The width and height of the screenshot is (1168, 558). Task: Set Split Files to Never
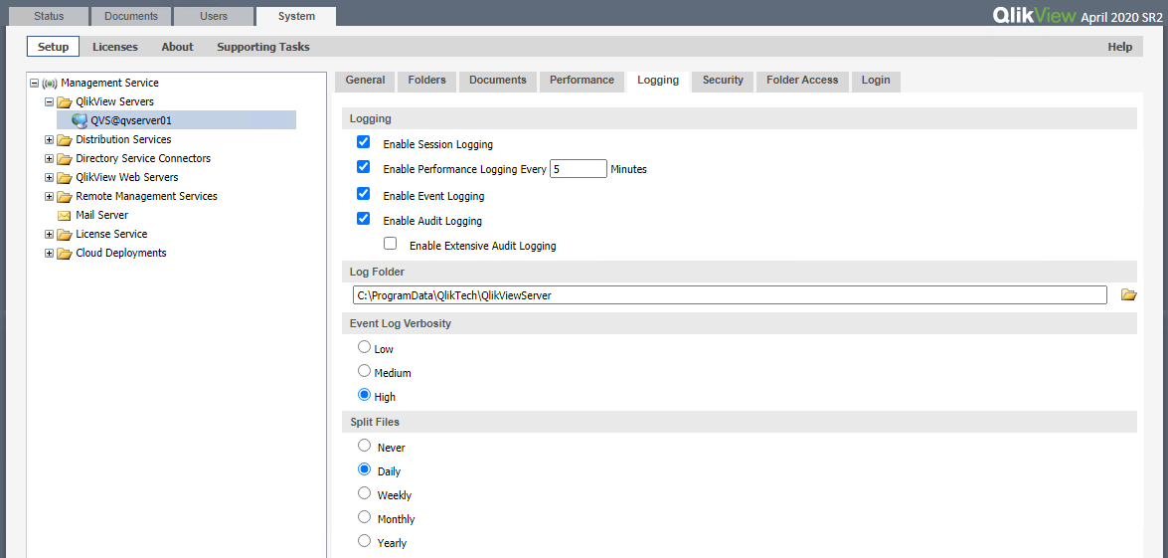click(x=364, y=446)
